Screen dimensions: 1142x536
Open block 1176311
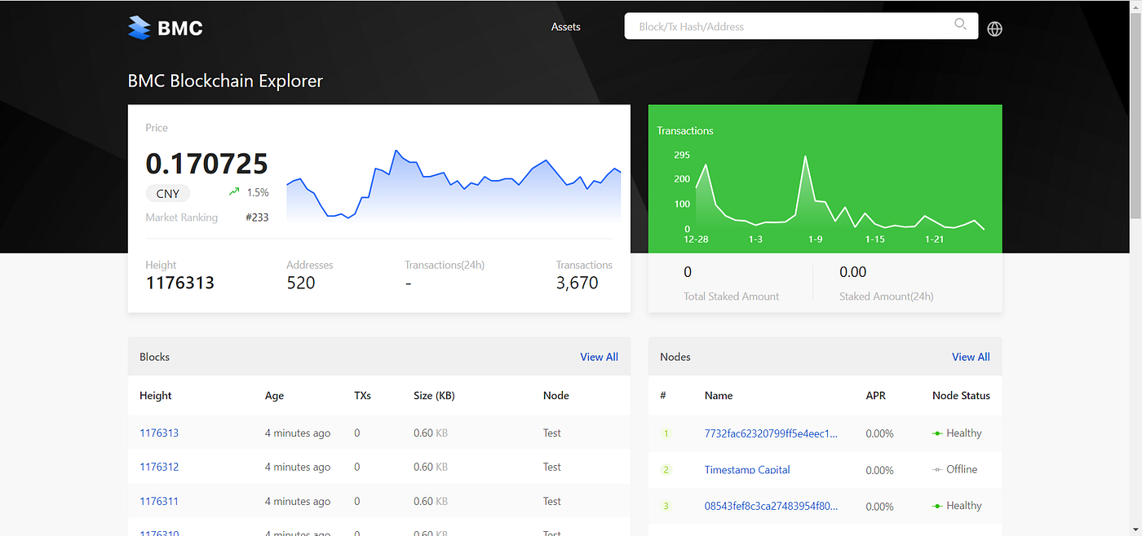click(159, 501)
